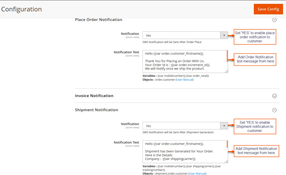Select the Place Order Notification section header
The image size is (286, 175).
pos(98,20)
